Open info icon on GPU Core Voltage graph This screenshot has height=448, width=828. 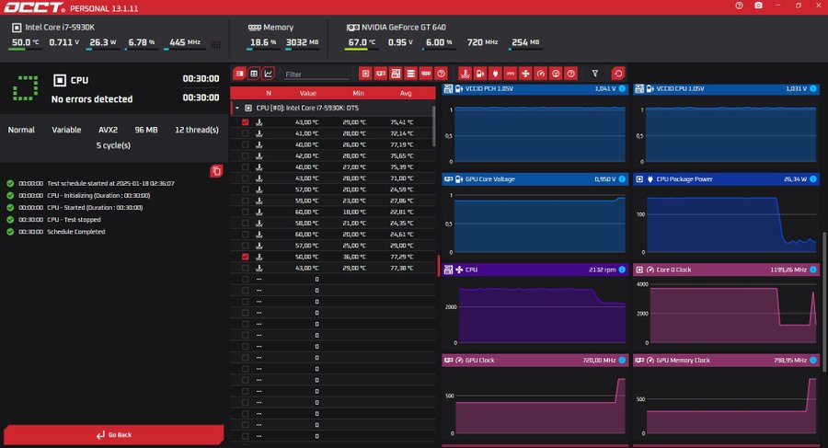click(x=622, y=179)
